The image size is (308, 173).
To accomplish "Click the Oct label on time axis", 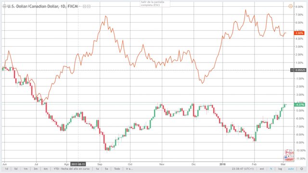I will tap(130, 164).
